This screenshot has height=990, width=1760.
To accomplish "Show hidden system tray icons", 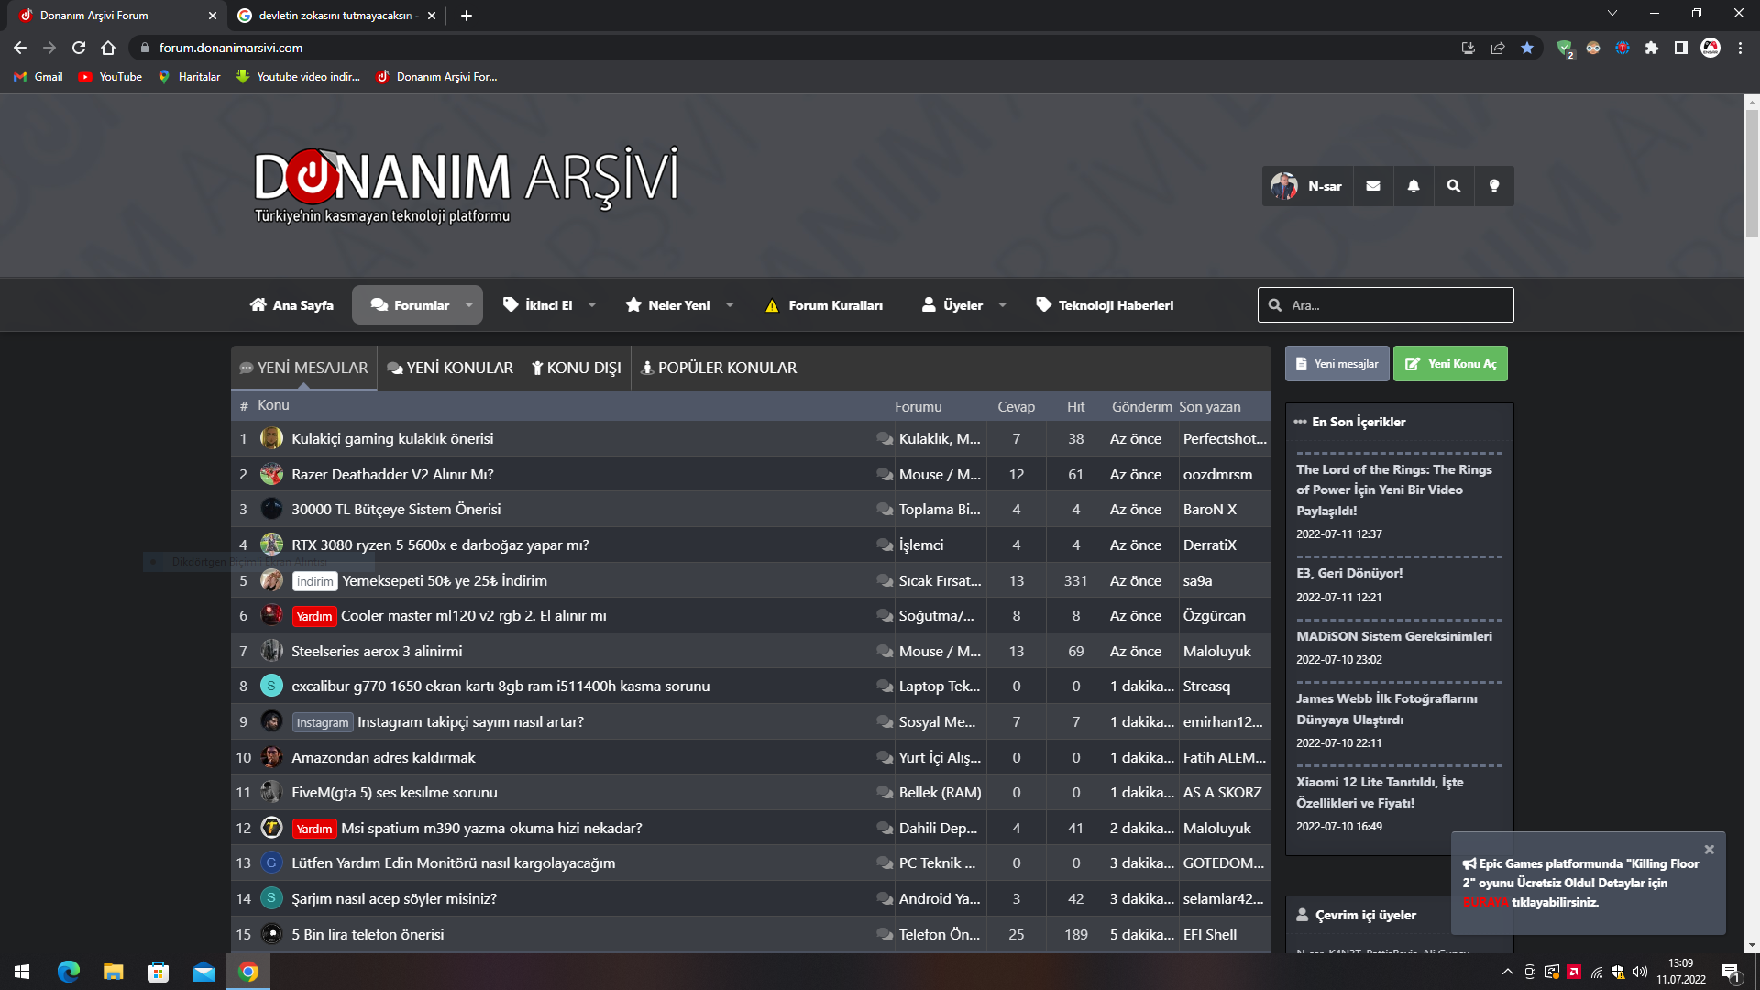I will (1507, 972).
